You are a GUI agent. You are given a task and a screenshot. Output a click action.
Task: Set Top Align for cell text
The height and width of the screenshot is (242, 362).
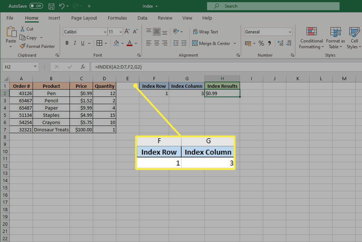point(149,31)
